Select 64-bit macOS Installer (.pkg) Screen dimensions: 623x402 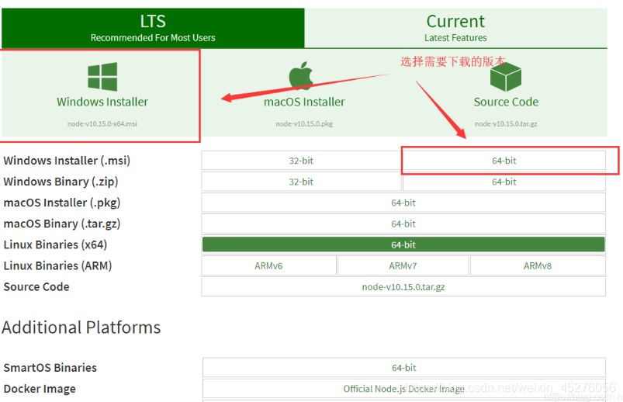point(403,203)
